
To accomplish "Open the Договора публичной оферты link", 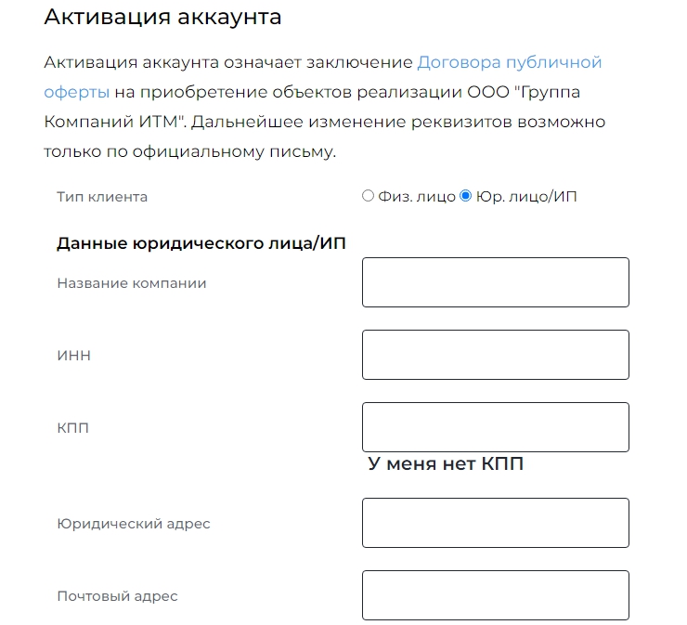I will (x=509, y=63).
